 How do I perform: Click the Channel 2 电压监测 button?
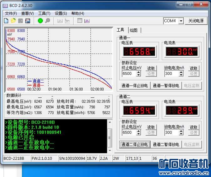(192, 144)
